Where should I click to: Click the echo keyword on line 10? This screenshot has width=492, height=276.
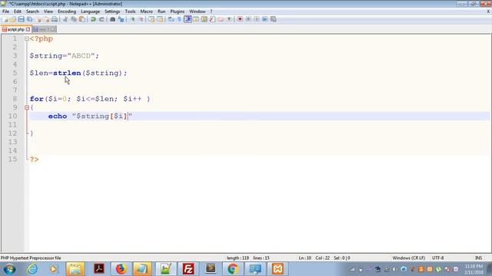tap(58, 117)
